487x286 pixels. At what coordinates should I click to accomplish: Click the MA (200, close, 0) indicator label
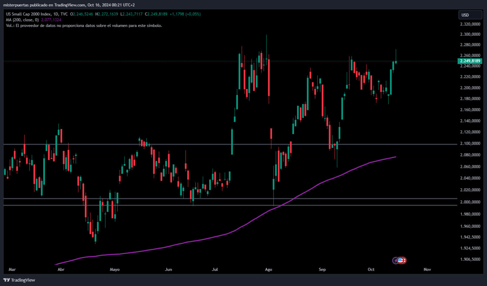pos(22,20)
